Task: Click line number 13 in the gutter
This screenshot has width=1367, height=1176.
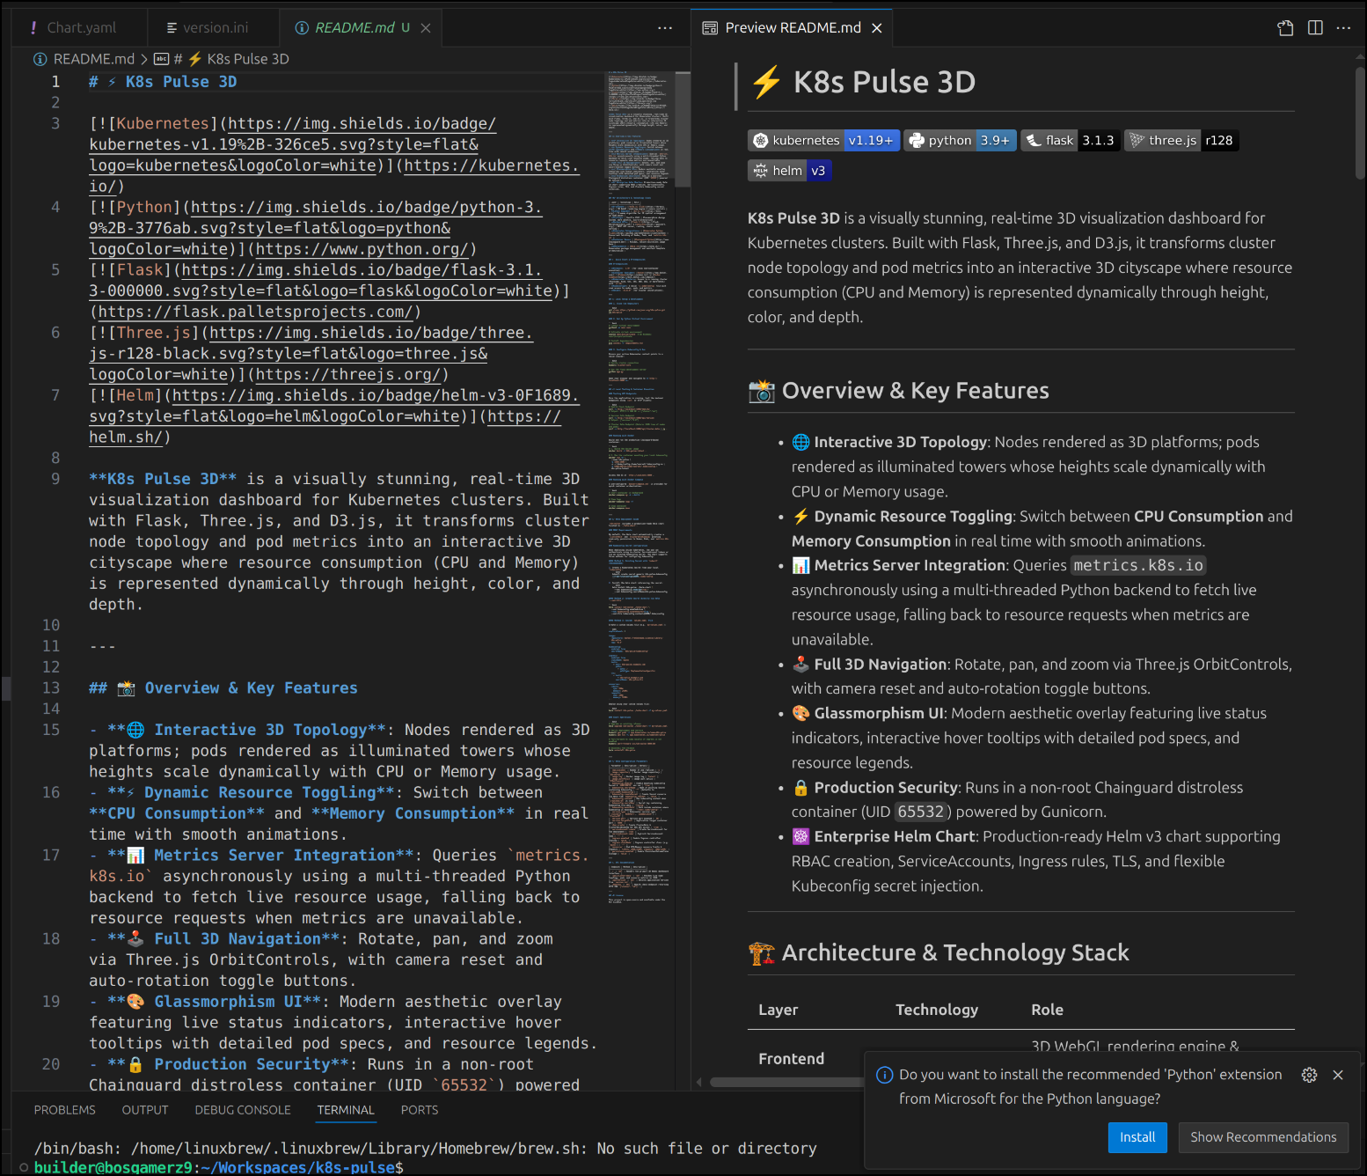Action: (x=51, y=688)
